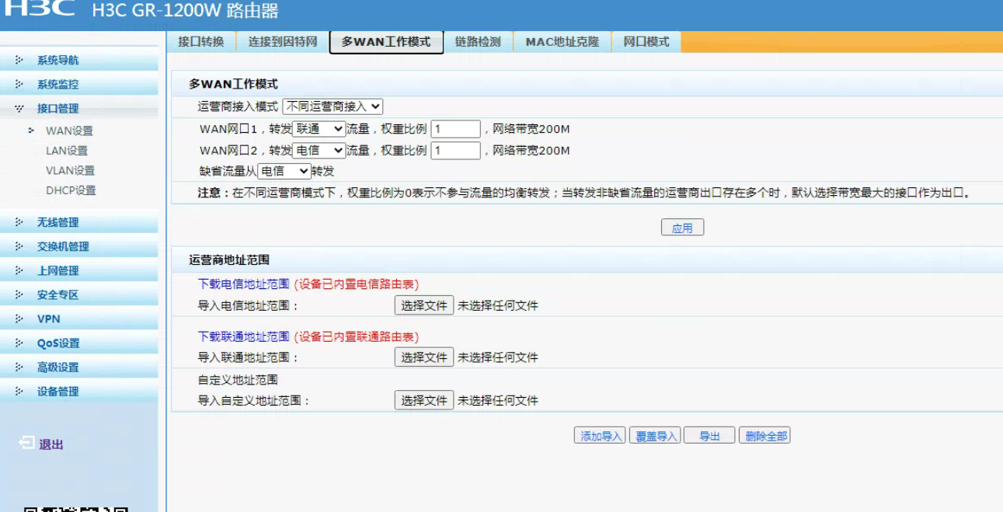Screen dimensions: 1003x512
Task: Open WAN设置 in the sidebar
Action: click(69, 131)
